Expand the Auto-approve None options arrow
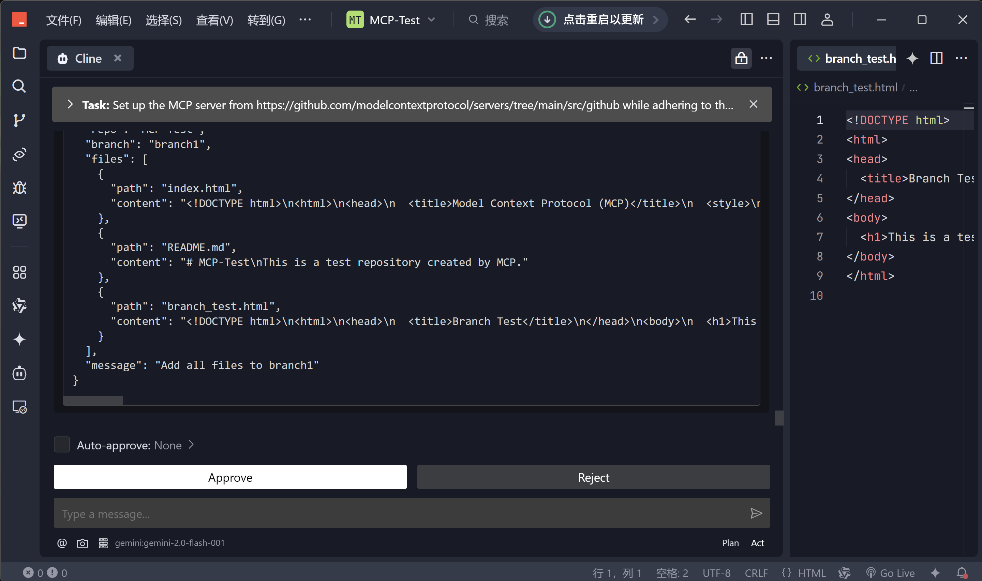Screen dimensions: 982x581 [x=191, y=445]
